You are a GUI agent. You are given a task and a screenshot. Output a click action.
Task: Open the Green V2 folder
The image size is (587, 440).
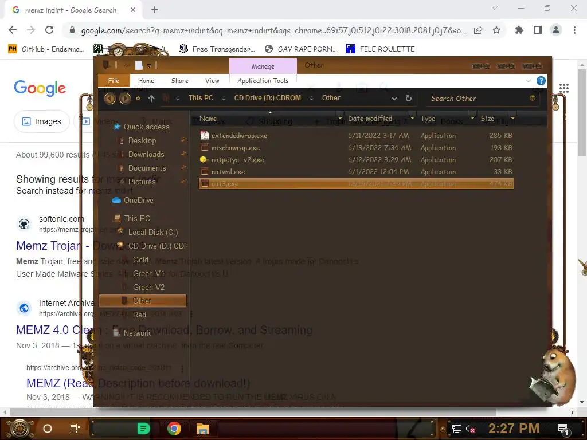[148, 288]
